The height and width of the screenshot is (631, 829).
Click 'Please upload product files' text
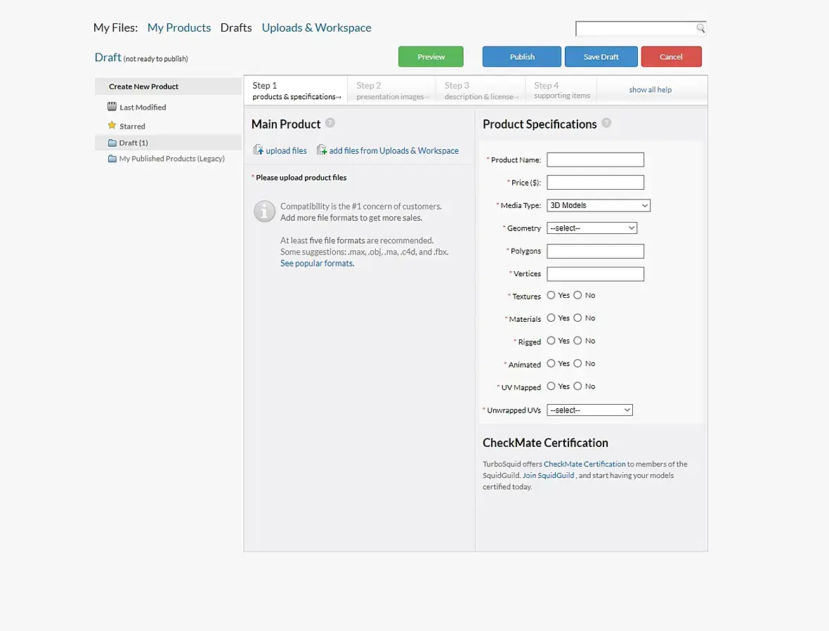[301, 178]
